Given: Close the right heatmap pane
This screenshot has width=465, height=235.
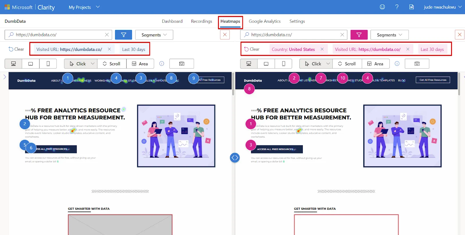Looking at the screenshot, I should point(459,35).
